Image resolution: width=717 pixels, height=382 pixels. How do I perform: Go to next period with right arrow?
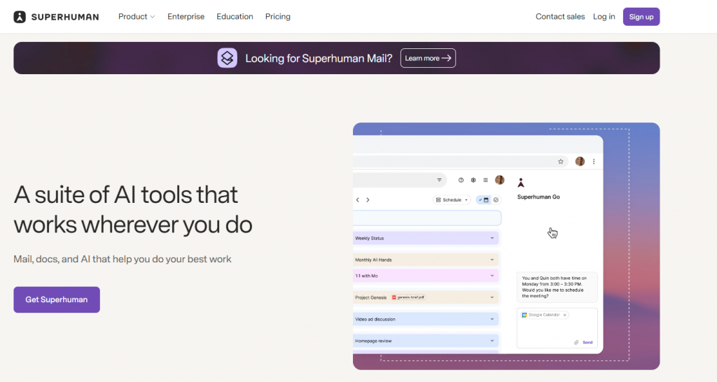point(368,199)
